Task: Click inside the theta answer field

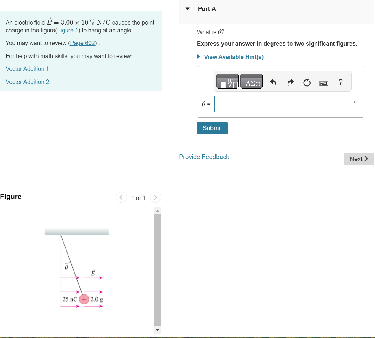Action: pyautogui.click(x=282, y=104)
